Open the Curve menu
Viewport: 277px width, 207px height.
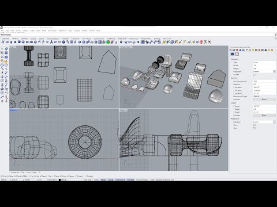(x=18, y=30)
